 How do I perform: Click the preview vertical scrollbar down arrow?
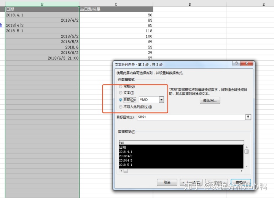click(x=247, y=166)
